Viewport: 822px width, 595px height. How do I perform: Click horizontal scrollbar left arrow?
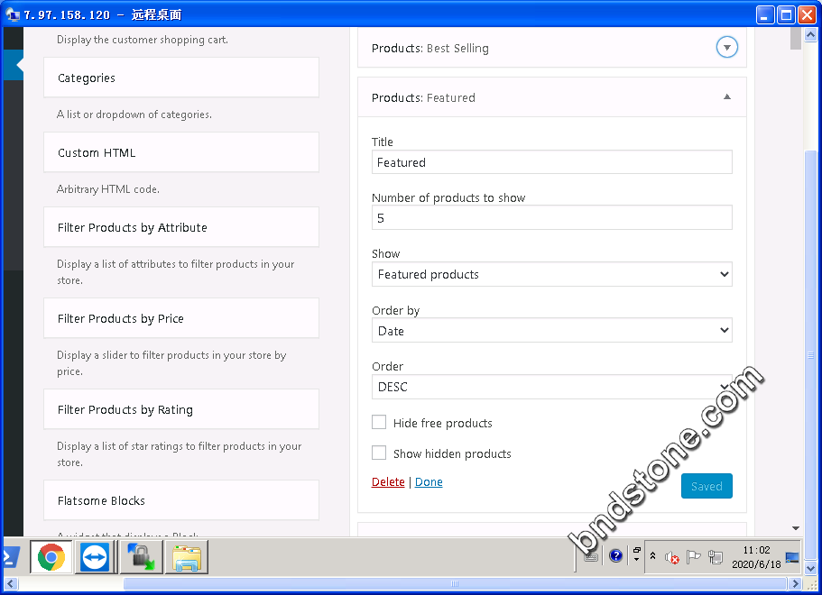click(10, 583)
